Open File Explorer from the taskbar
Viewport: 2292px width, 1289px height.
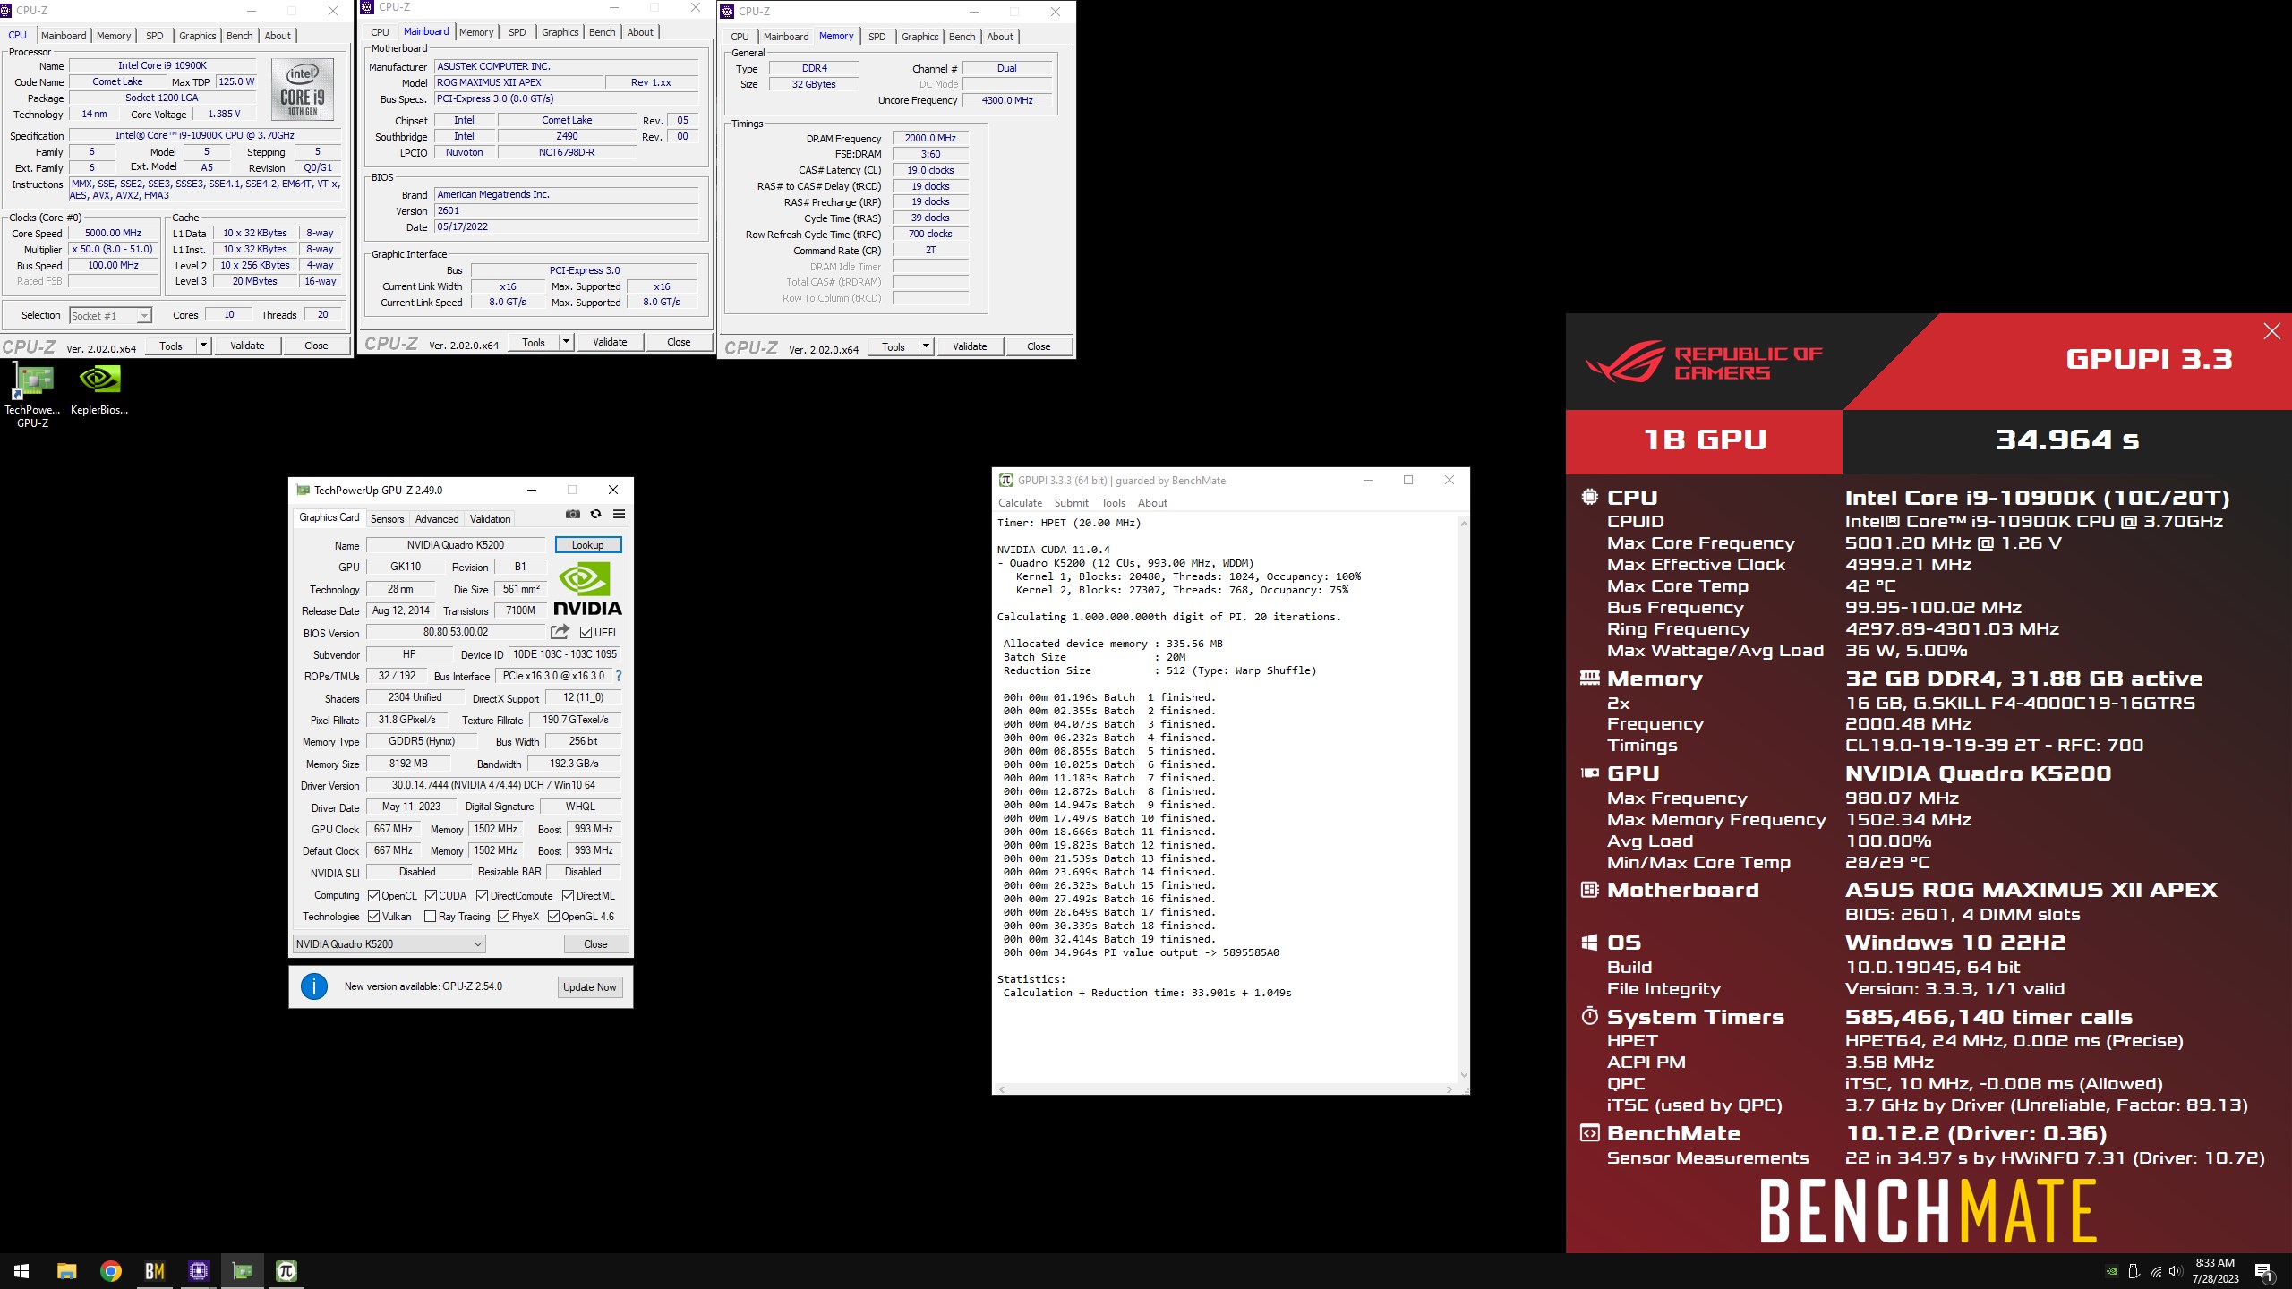[66, 1271]
